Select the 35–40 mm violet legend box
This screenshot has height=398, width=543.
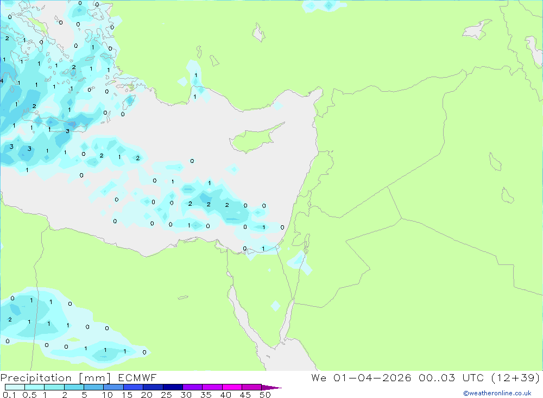click(x=212, y=387)
